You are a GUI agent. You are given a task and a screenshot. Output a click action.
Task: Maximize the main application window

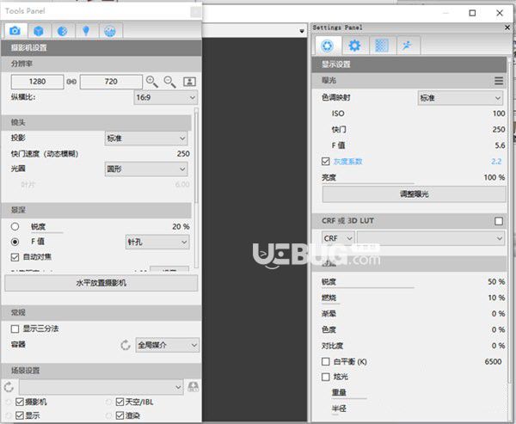(472, 13)
